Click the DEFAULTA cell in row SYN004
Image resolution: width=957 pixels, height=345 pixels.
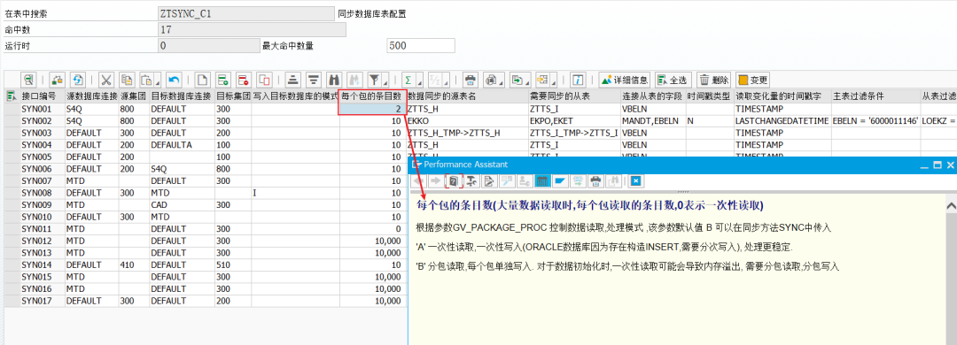click(182, 144)
